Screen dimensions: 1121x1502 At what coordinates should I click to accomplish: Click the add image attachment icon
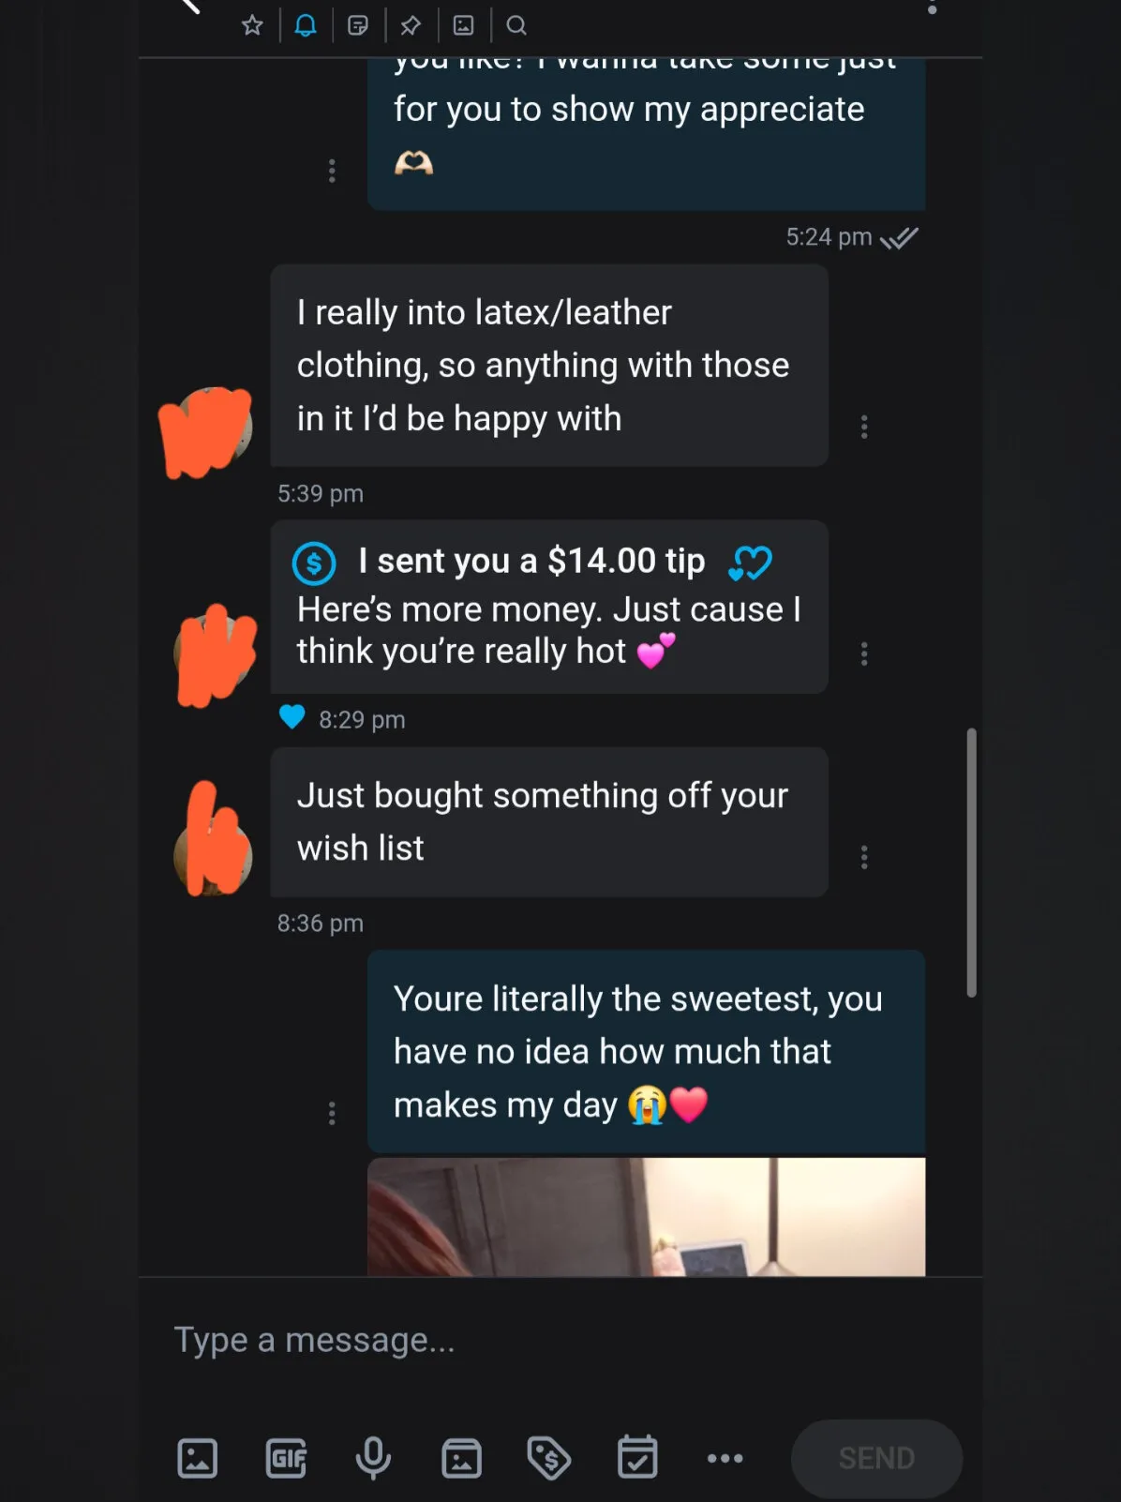198,1458
